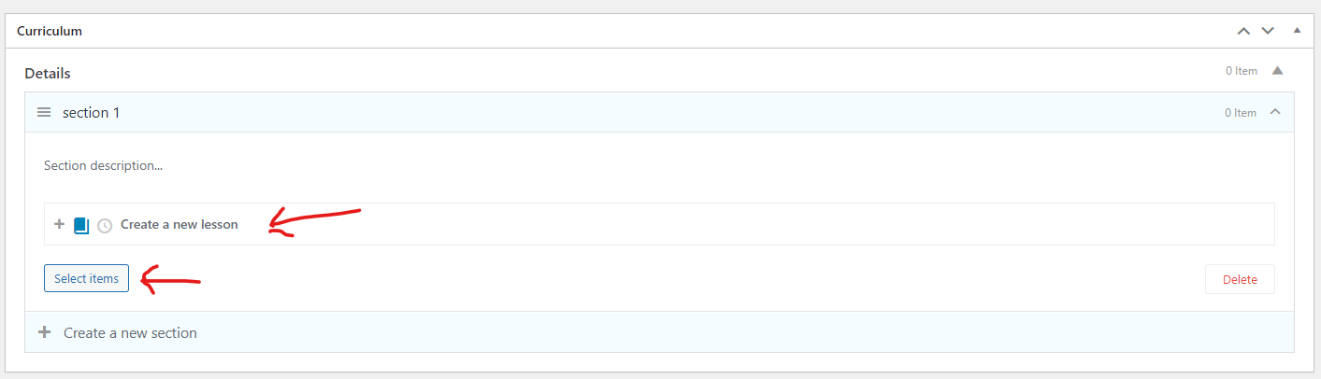Delete section 1 using the Delete button
Image resolution: width=1321 pixels, height=379 pixels.
pyautogui.click(x=1240, y=279)
